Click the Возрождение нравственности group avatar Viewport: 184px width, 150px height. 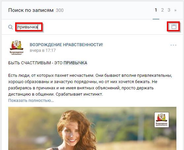tap(16, 47)
